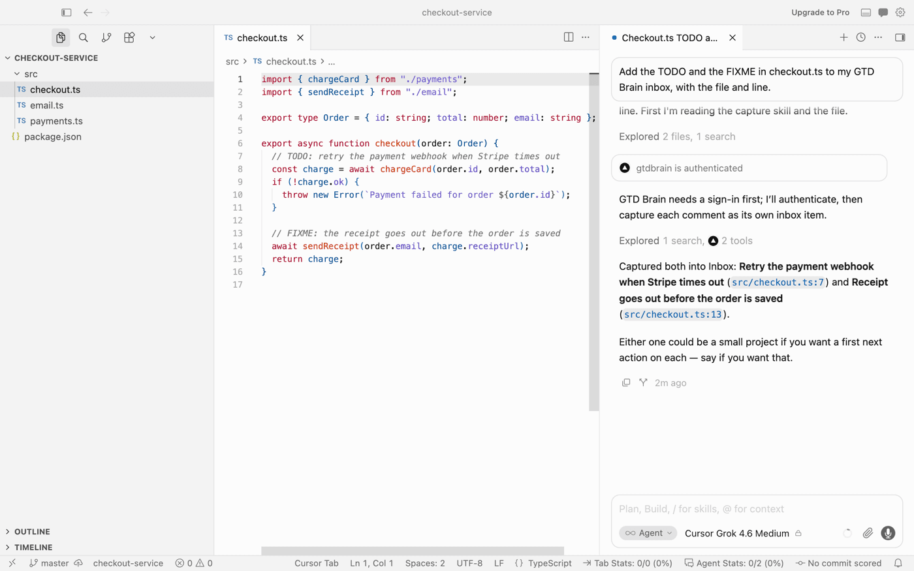The height and width of the screenshot is (571, 914).
Task: Switch the master git branch
Action: tap(49, 563)
